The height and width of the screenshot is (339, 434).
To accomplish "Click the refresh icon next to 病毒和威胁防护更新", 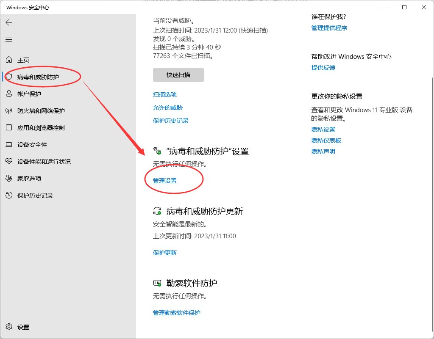I will (157, 211).
